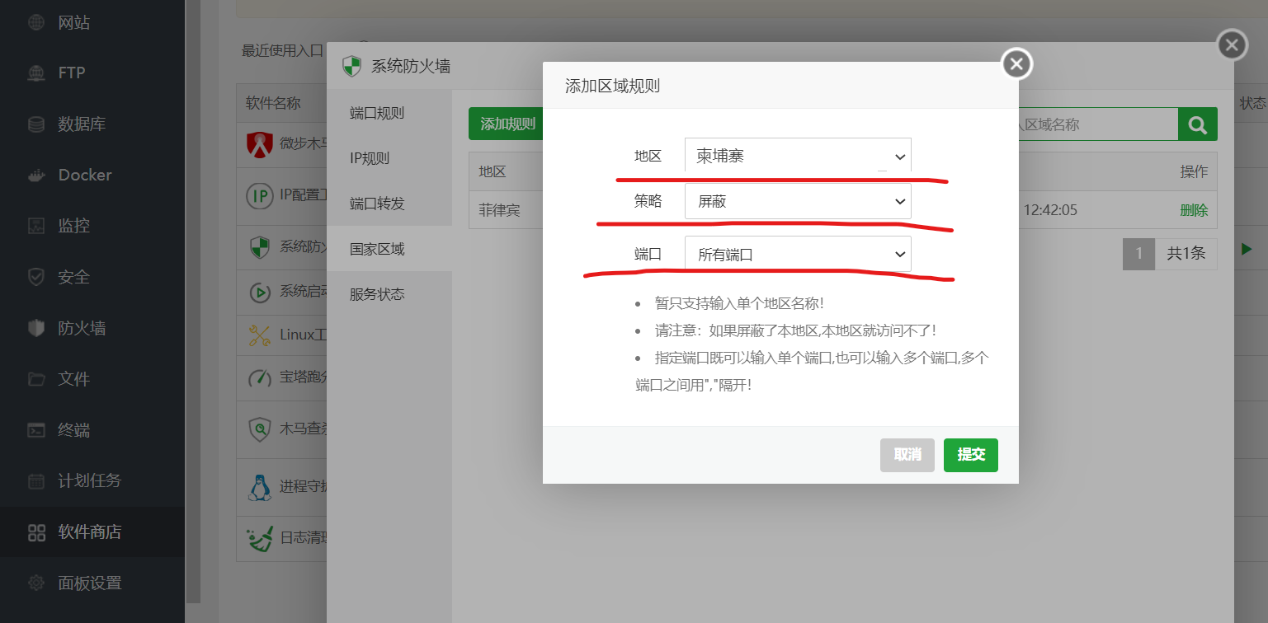Image resolution: width=1268 pixels, height=623 pixels.
Task: Click the 添加规则 green button
Action: click(x=506, y=124)
